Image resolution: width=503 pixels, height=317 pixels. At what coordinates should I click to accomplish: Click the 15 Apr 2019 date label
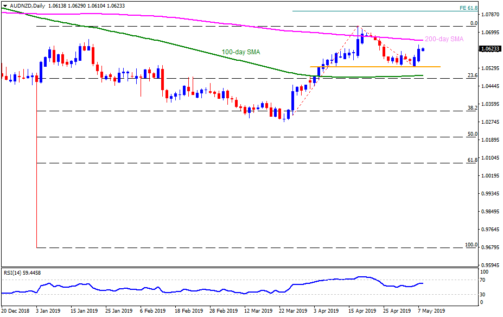coord(362,312)
